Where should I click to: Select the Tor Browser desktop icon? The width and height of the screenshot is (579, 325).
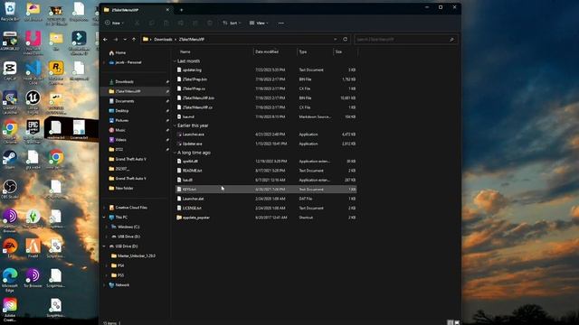tap(33, 278)
